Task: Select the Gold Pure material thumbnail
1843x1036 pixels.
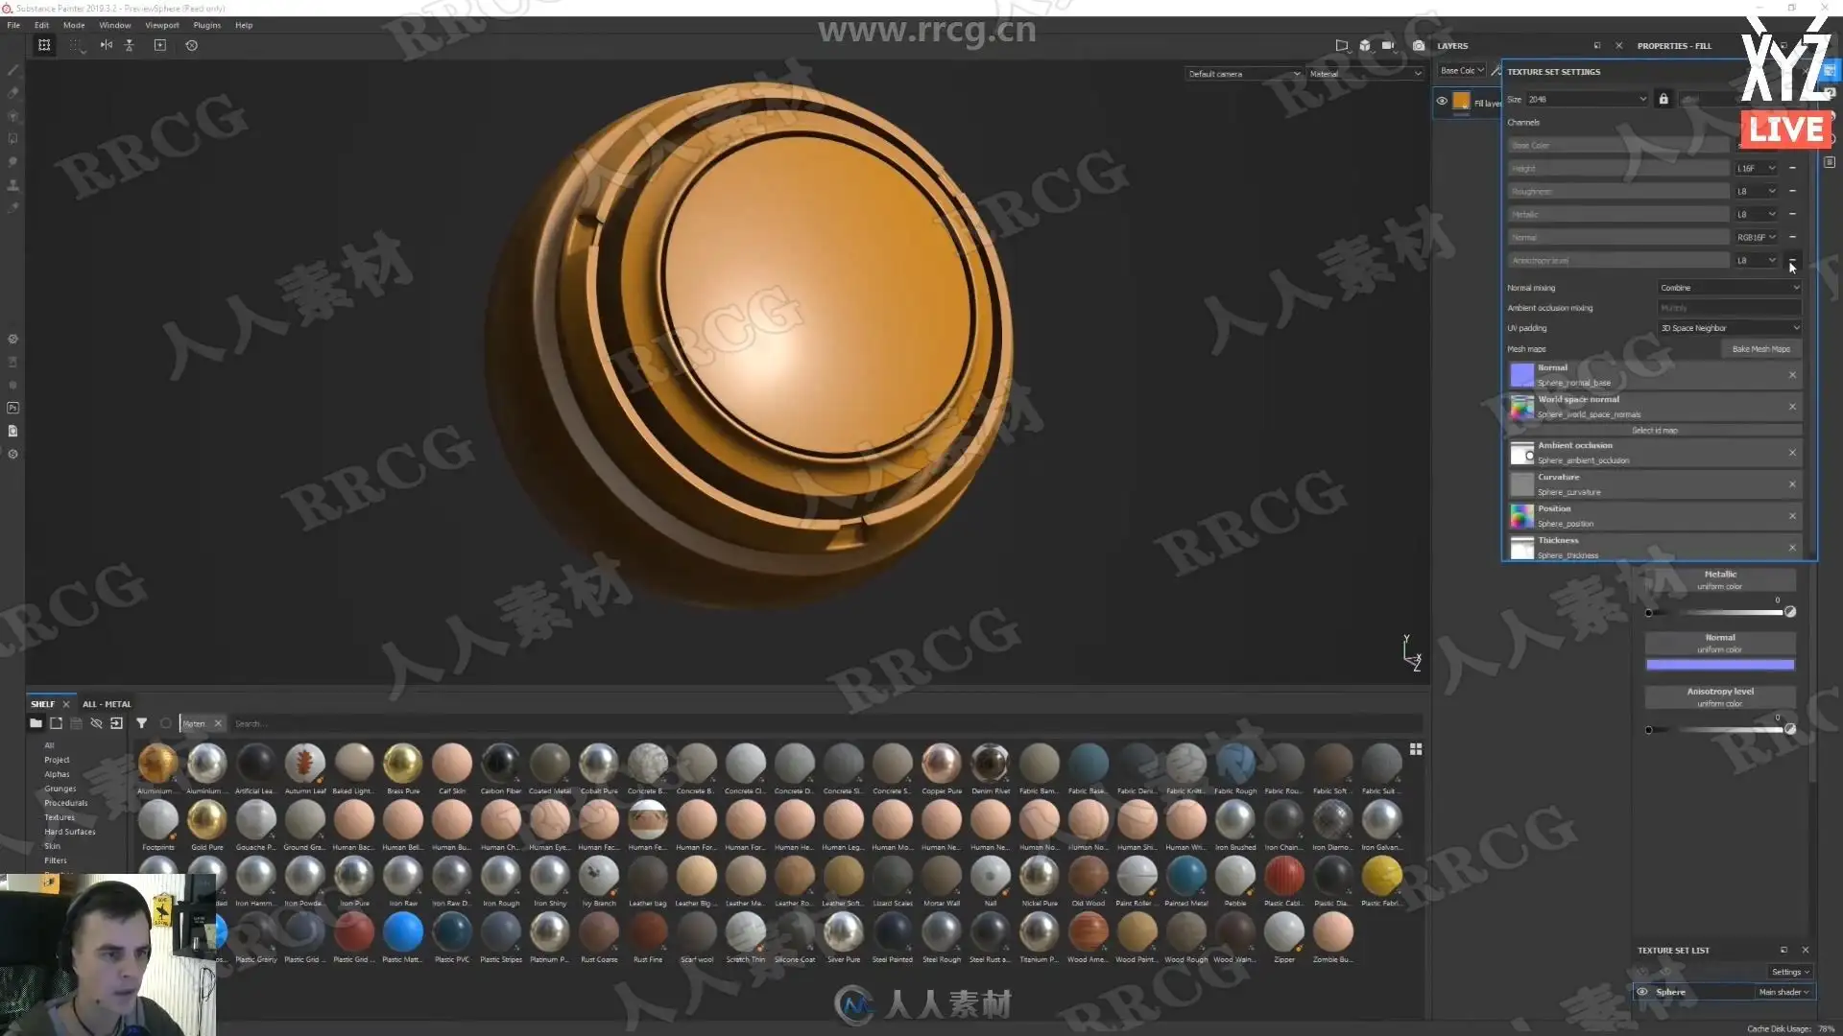Action: (x=206, y=821)
